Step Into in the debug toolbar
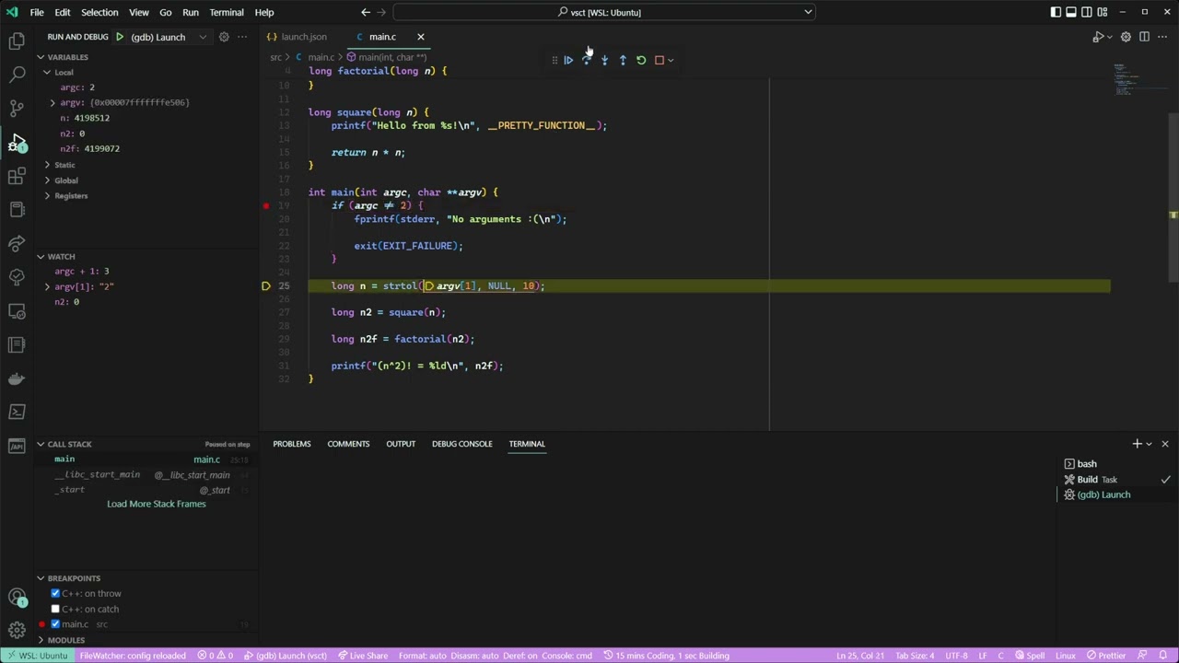Image resolution: width=1179 pixels, height=663 pixels. click(x=604, y=60)
